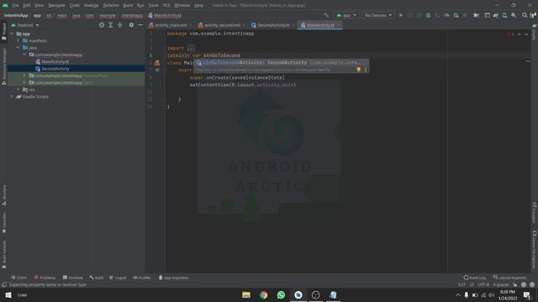
Task: Open the Problems tool window
Action: pos(45,278)
